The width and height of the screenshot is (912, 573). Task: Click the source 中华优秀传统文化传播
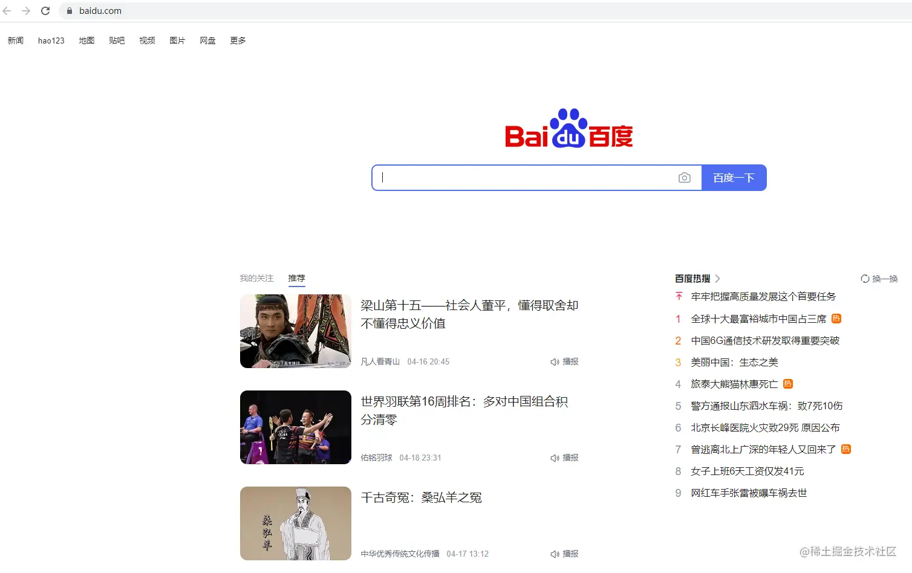(x=400, y=554)
